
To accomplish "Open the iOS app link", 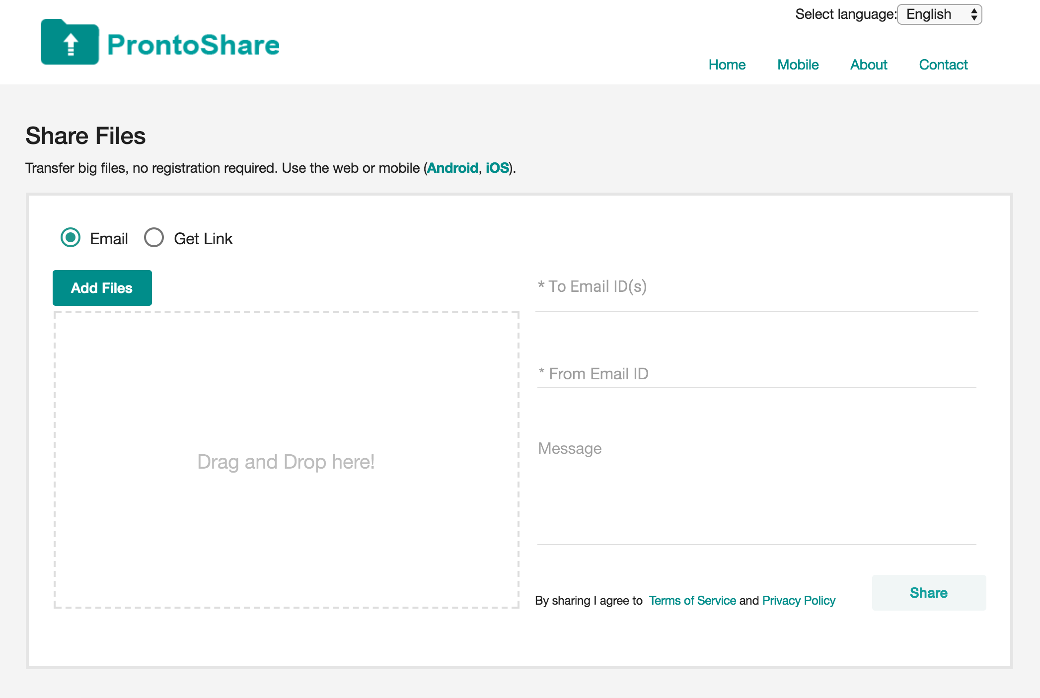I will [497, 168].
